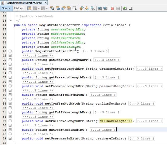Expand the Javadoc fold on line 22
This screenshot has height=145, width=167.
10,55
